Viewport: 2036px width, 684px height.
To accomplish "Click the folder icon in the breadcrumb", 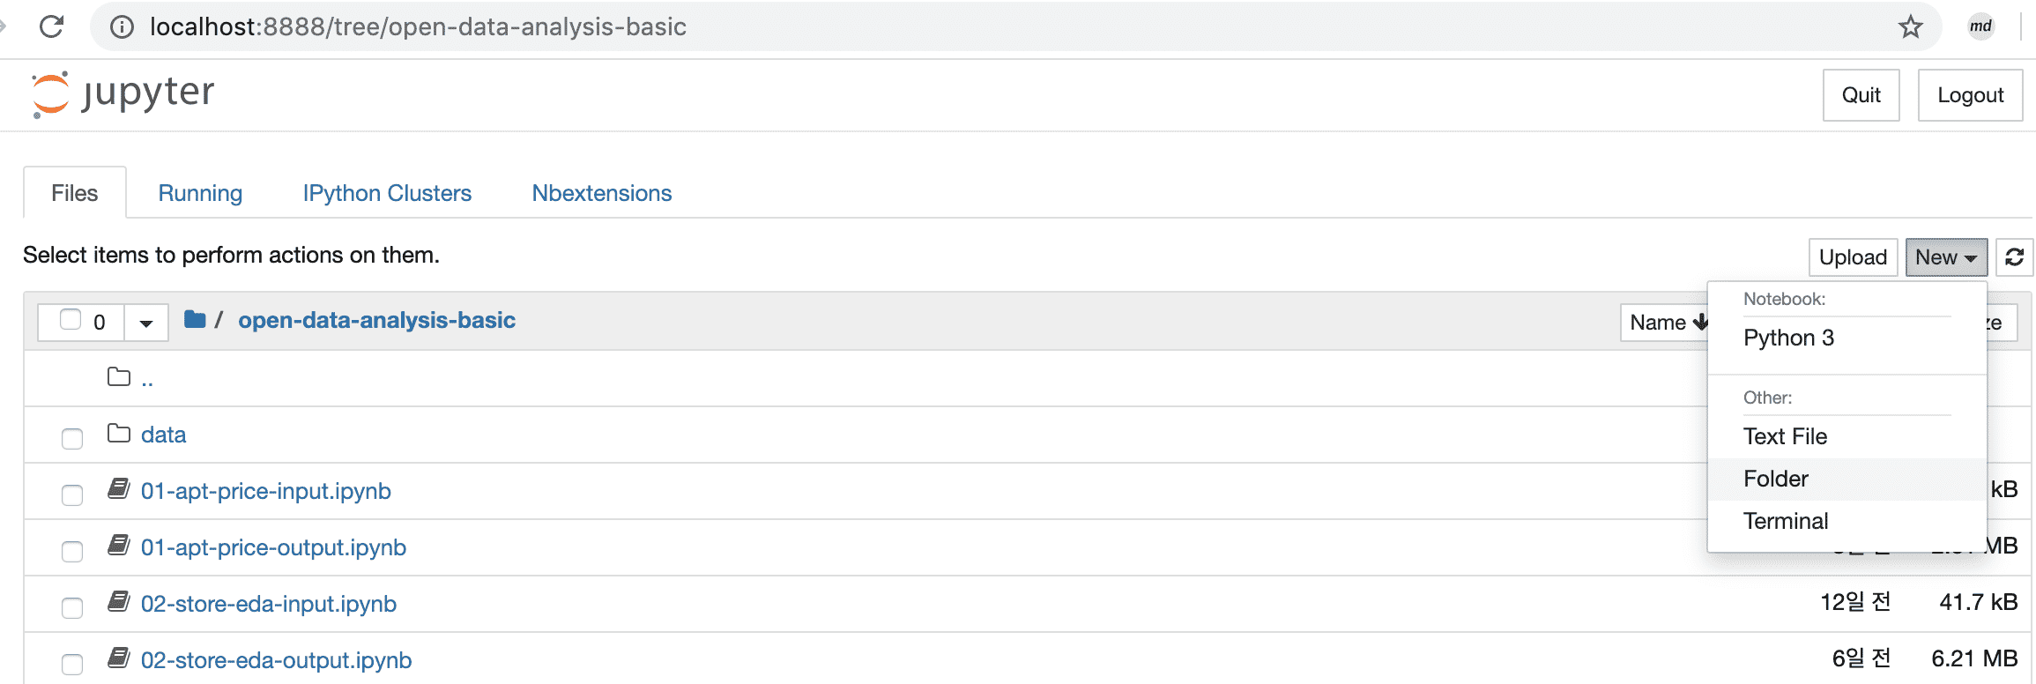I will click(195, 319).
